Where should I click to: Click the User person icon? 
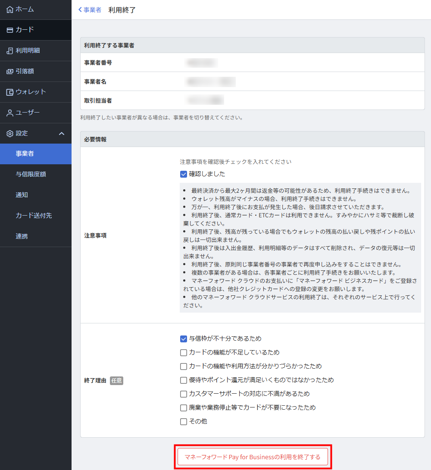pos(10,113)
